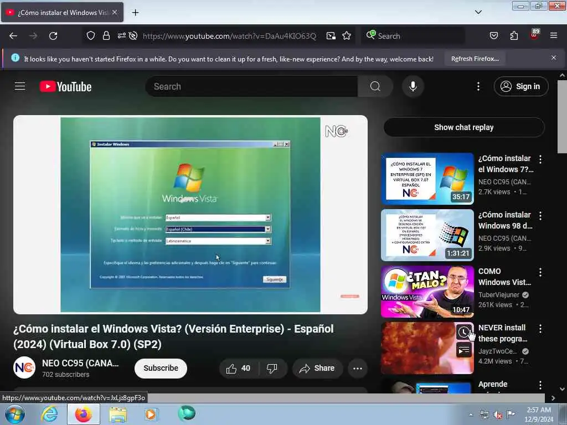Open Windows Explorer folder taskbar icon
Viewport: 567px width, 425px height.
[x=118, y=414]
